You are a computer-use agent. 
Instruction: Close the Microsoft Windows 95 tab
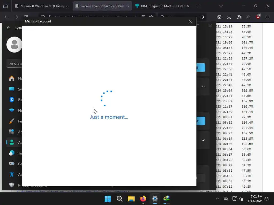(x=67, y=6)
